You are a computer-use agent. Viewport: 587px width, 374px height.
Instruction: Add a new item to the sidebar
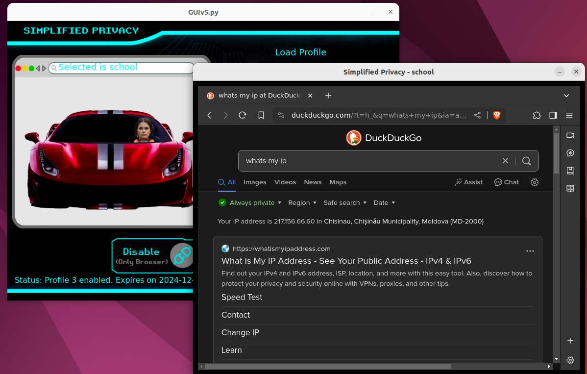coord(570,341)
